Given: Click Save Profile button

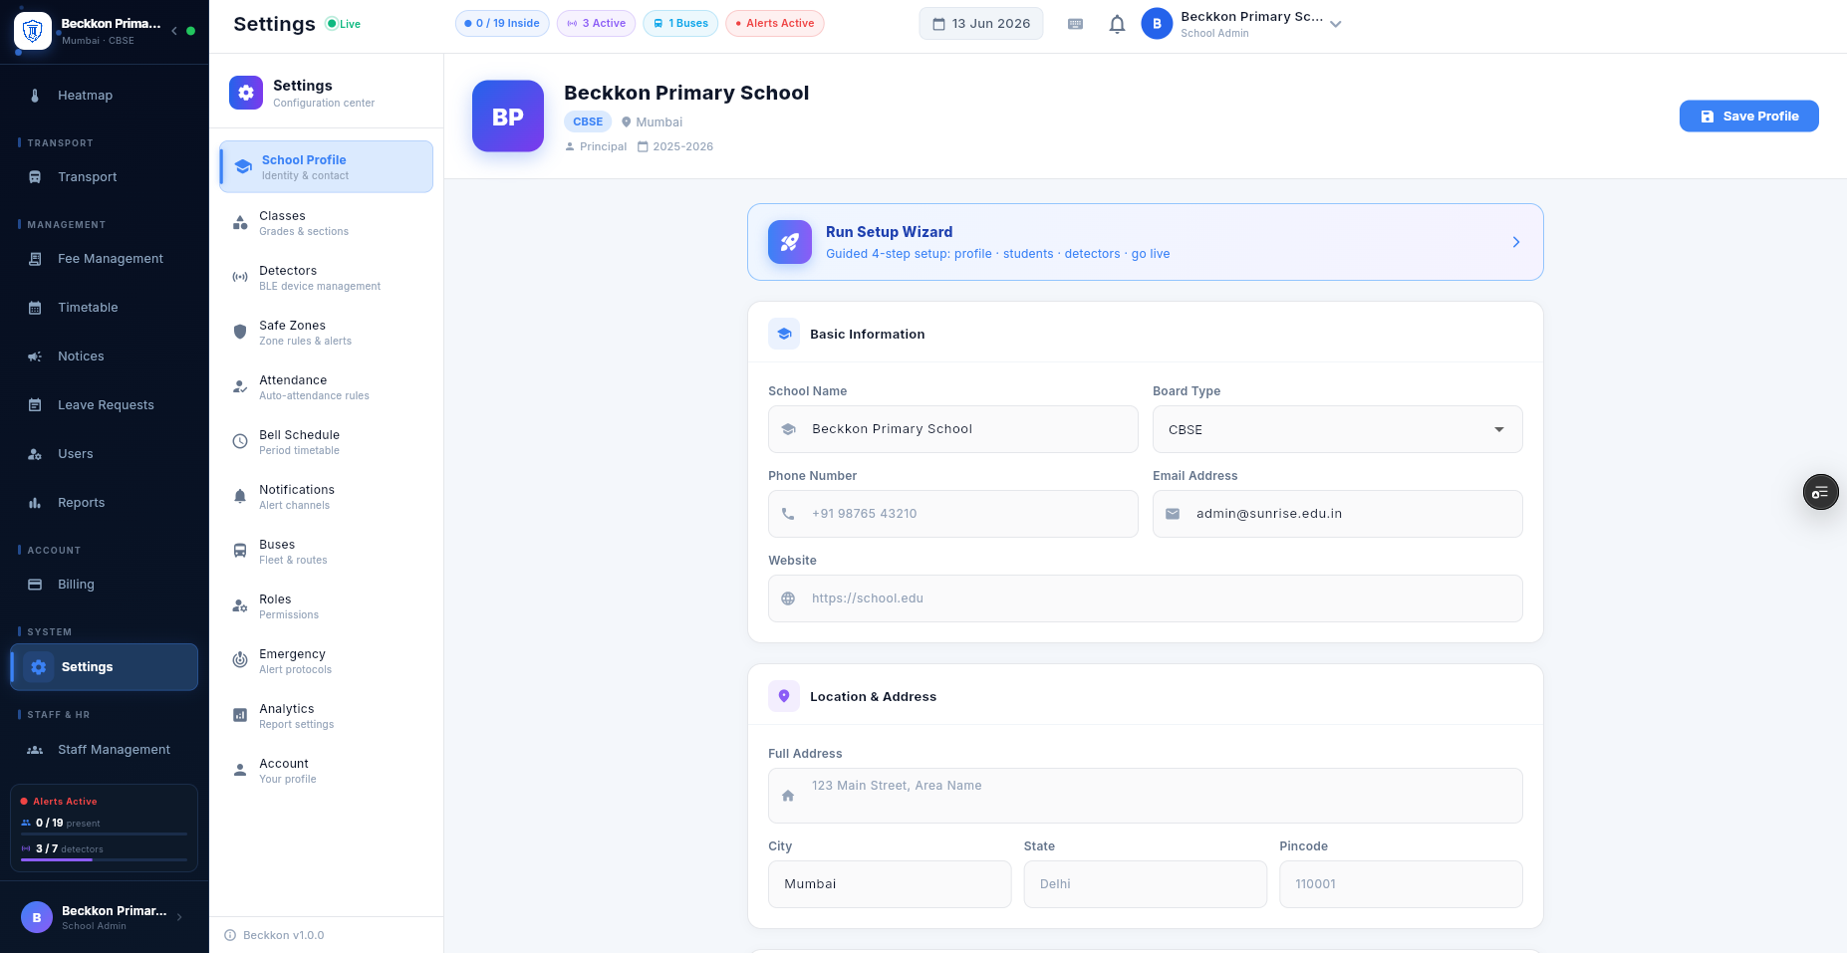Looking at the screenshot, I should click(x=1748, y=117).
